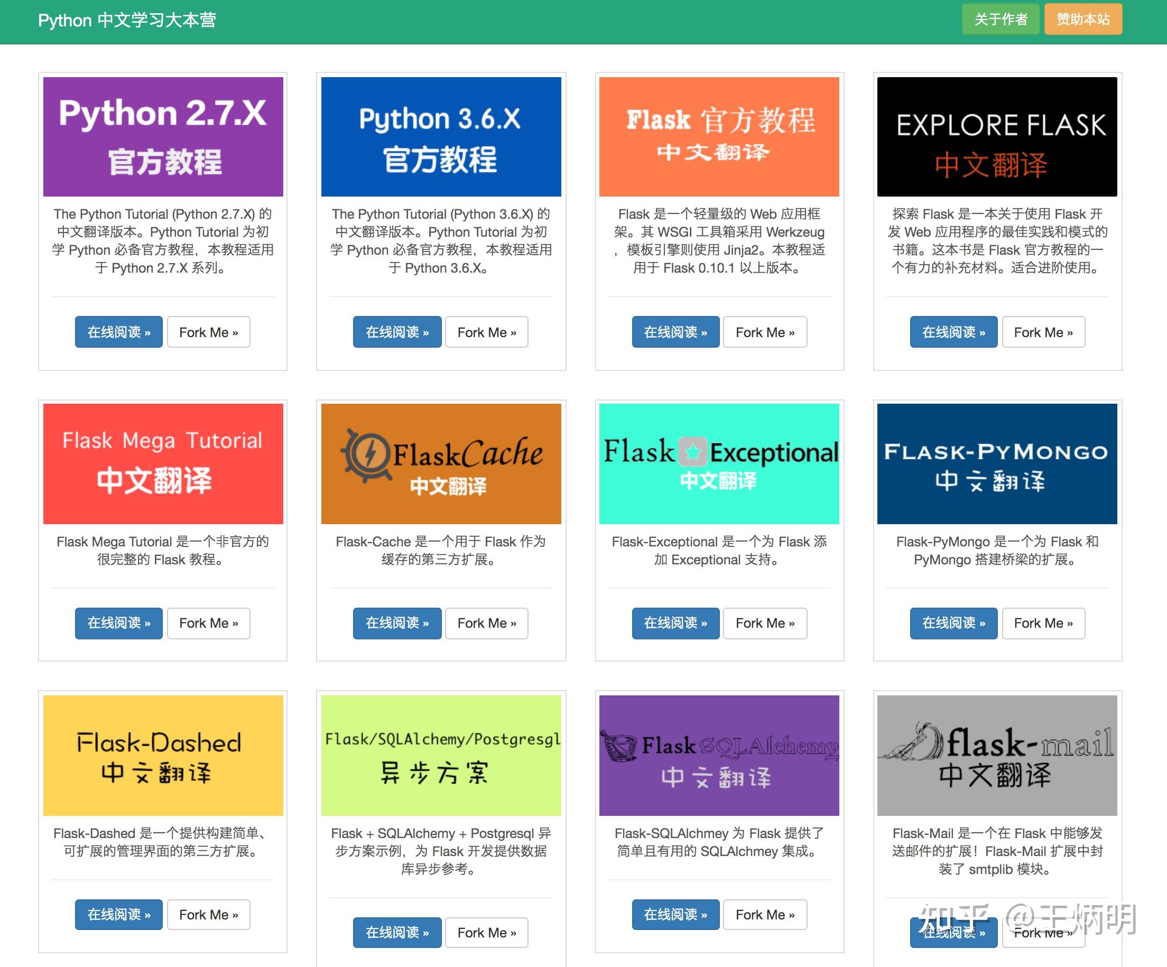Open 在线阅读 for Flask-SQLAlchemy

point(675,914)
